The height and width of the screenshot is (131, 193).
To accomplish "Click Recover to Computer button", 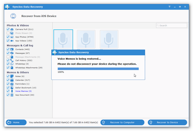I will coord(122,122).
